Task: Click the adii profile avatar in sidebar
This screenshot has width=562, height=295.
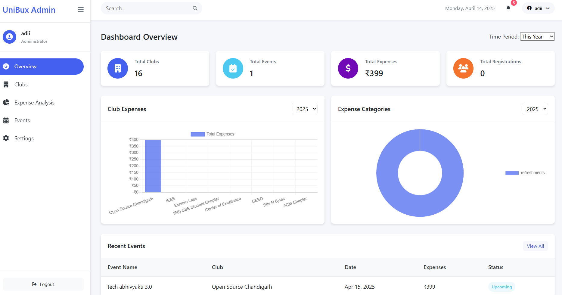Action: pos(9,37)
